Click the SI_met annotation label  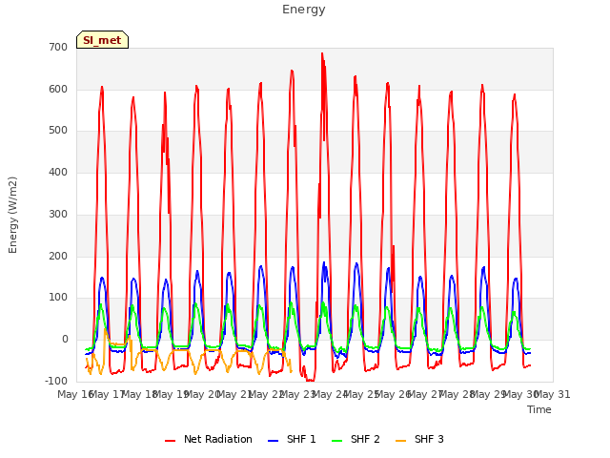click(x=102, y=40)
